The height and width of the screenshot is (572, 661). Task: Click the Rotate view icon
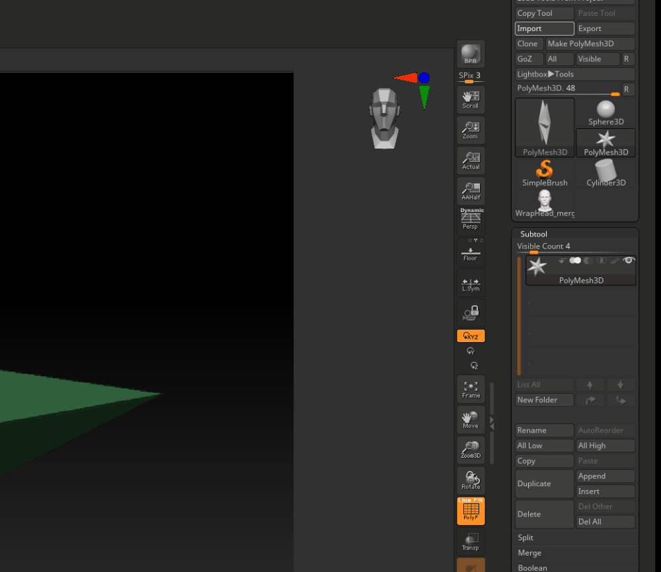471,480
